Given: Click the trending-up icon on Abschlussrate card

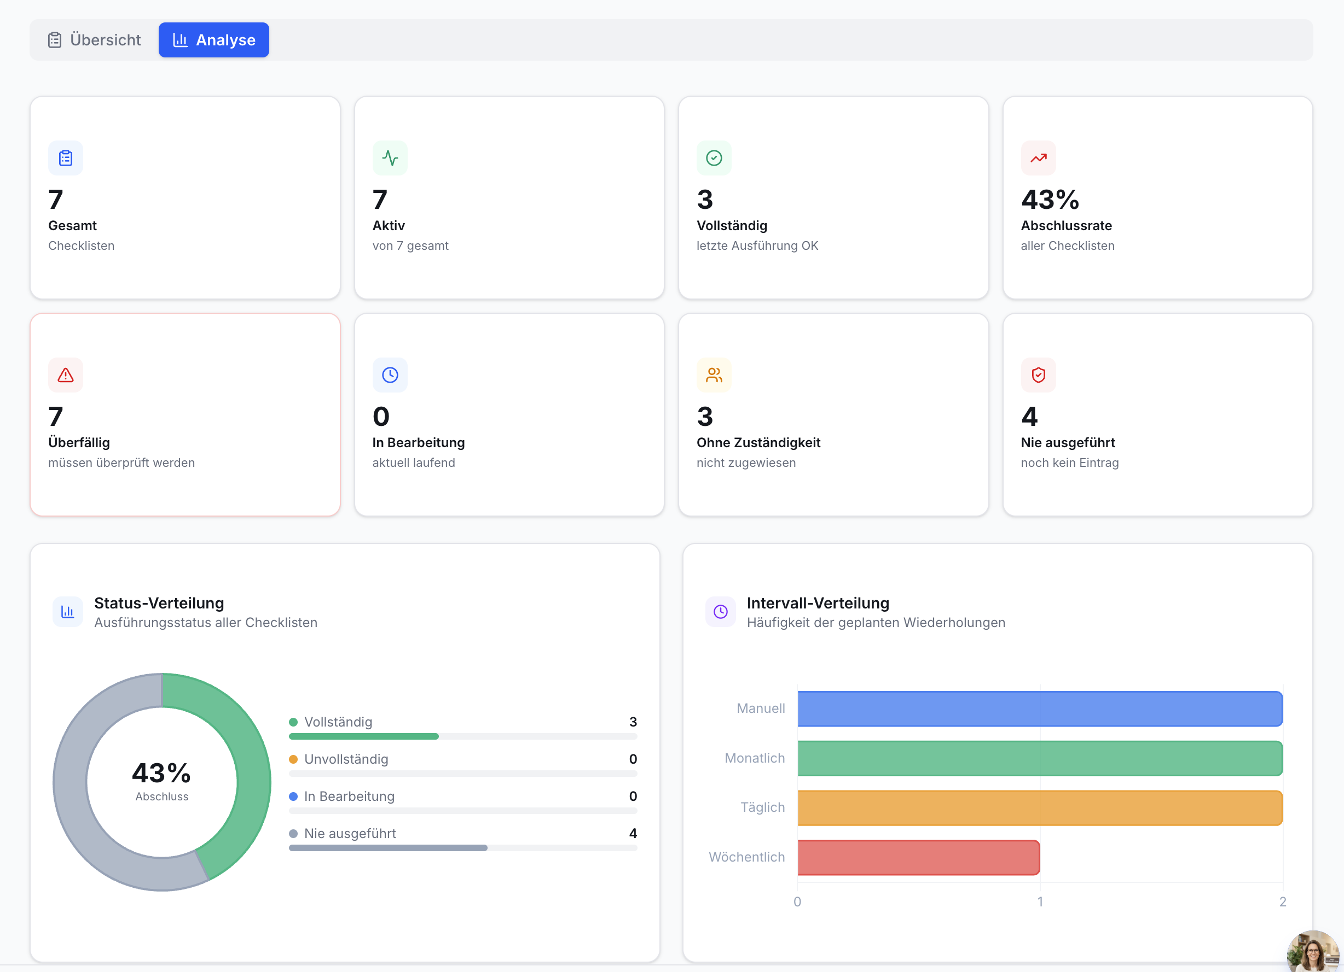Looking at the screenshot, I should tap(1038, 158).
